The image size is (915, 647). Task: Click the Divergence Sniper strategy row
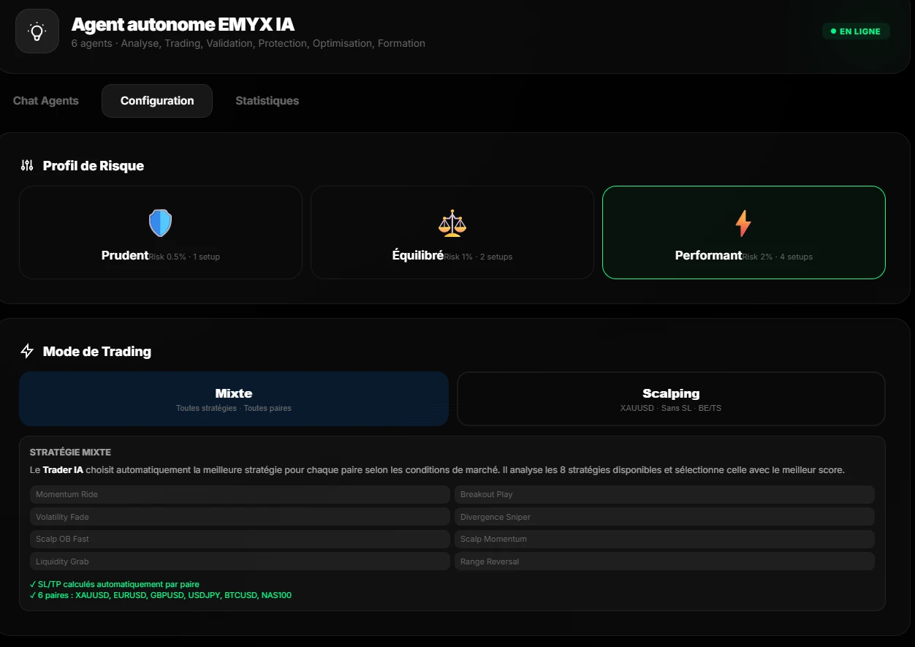664,517
